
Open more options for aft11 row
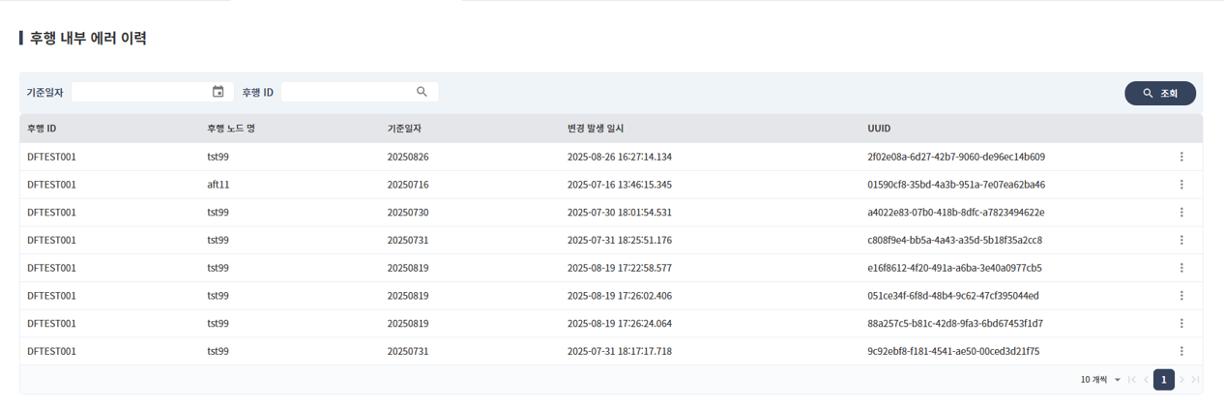(1181, 185)
